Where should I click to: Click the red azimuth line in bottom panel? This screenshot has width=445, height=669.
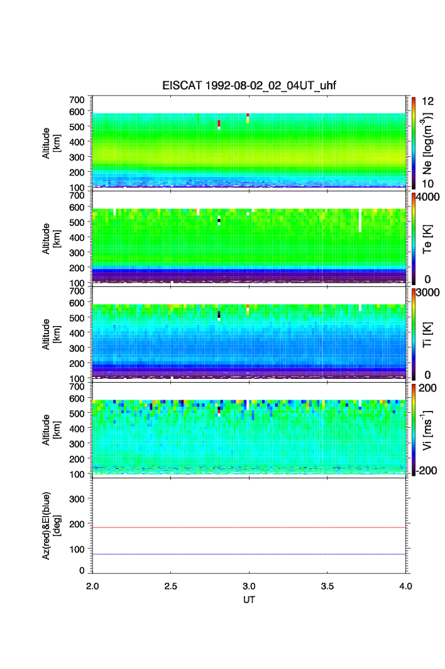tap(249, 528)
